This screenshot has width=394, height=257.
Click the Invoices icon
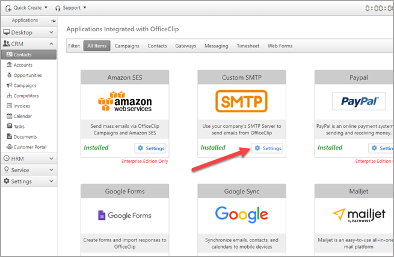(9, 106)
